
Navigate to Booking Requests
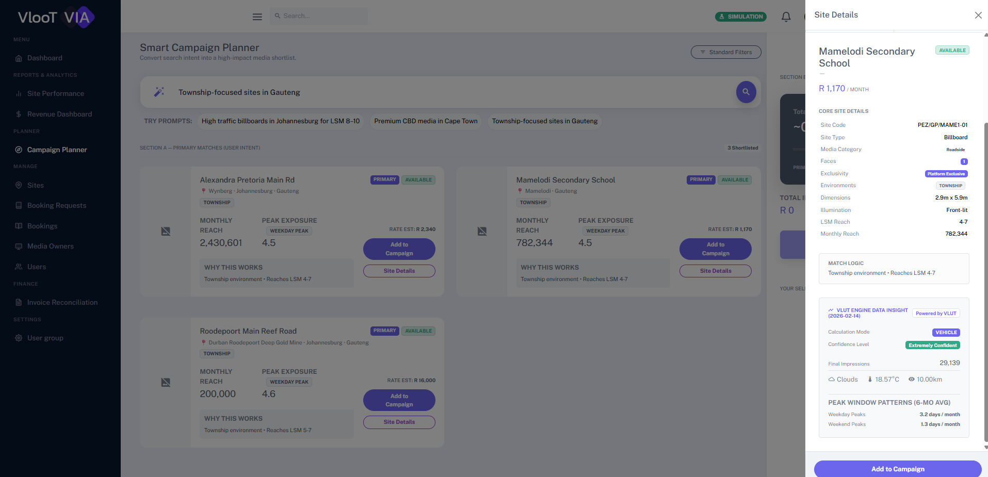point(56,206)
